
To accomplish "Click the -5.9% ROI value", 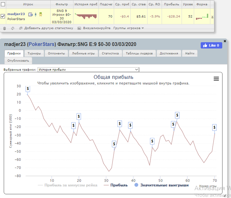I will tap(155, 16).
